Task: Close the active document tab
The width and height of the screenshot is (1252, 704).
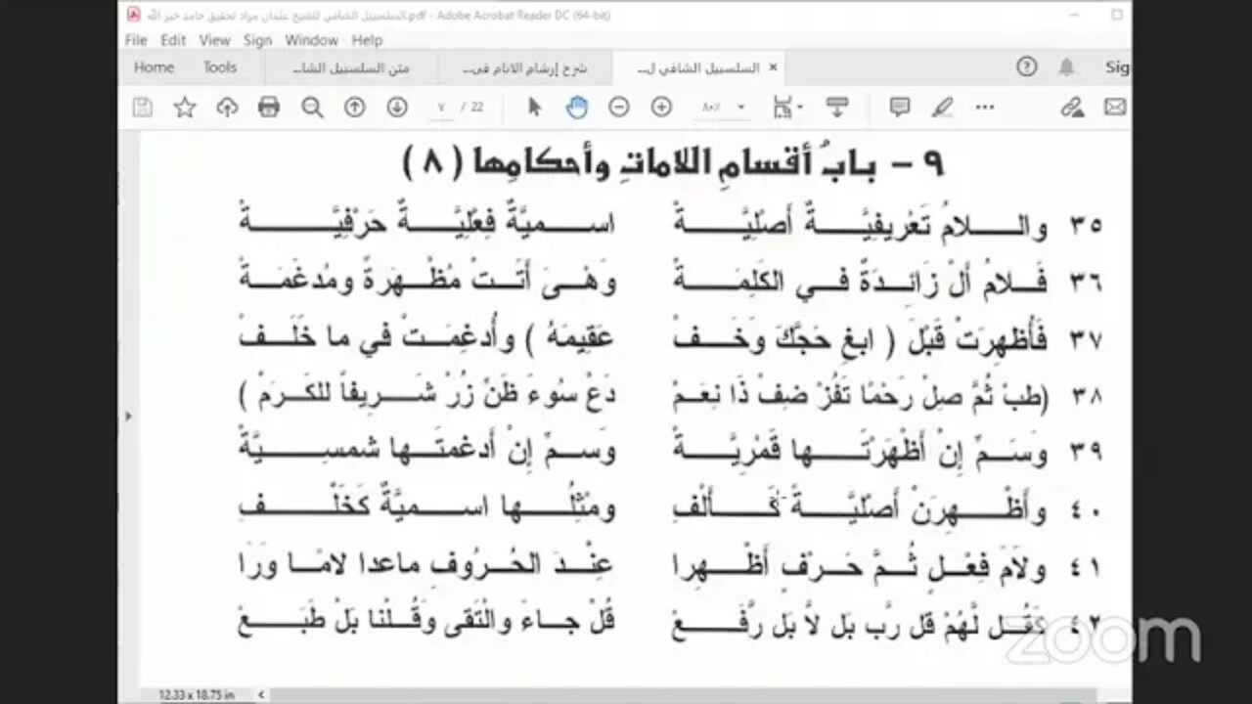Action: [x=773, y=67]
